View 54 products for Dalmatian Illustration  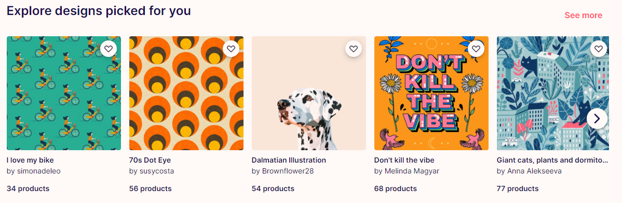[x=273, y=189]
